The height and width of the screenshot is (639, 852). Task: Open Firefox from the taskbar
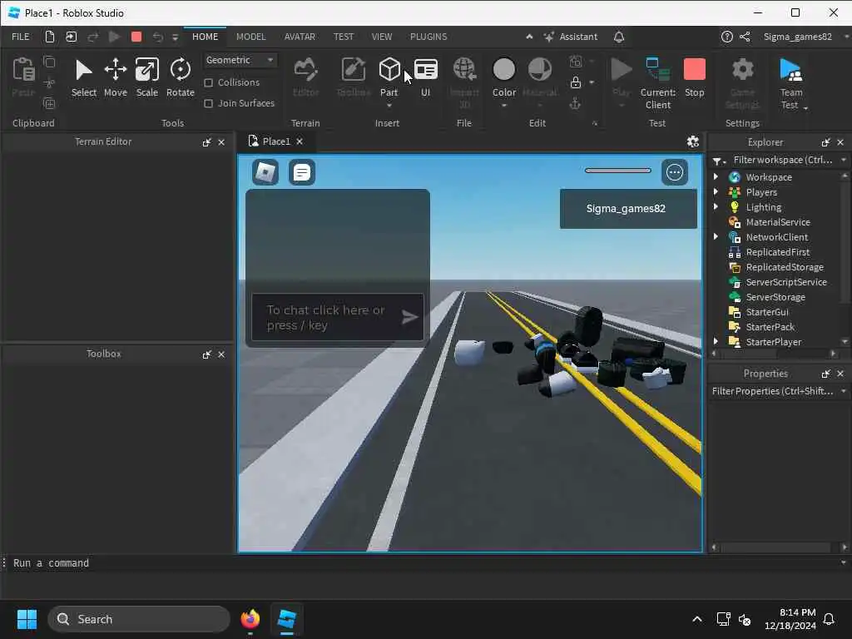[x=250, y=619]
